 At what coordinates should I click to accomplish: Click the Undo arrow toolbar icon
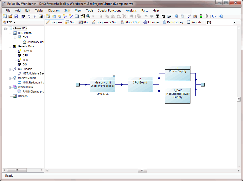(131, 16)
